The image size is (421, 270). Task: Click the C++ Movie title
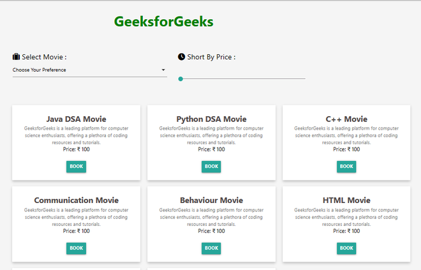pyautogui.click(x=346, y=119)
